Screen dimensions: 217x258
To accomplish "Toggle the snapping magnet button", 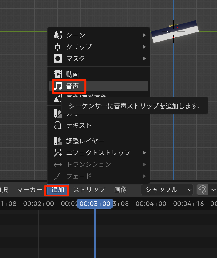I will click(202, 190).
